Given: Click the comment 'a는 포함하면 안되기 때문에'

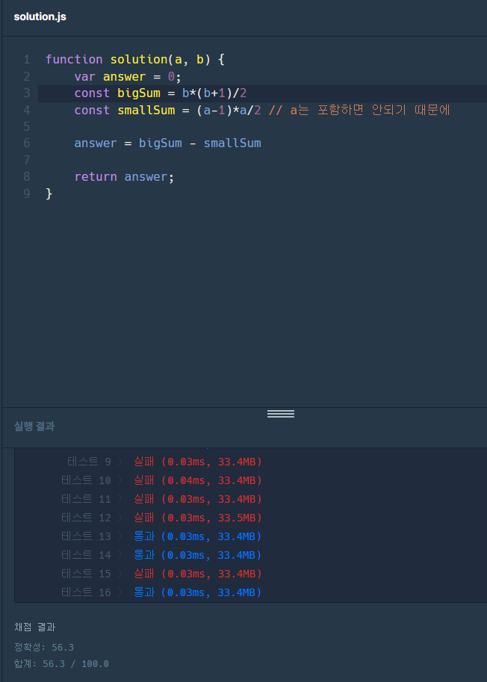Looking at the screenshot, I should (x=370, y=110).
